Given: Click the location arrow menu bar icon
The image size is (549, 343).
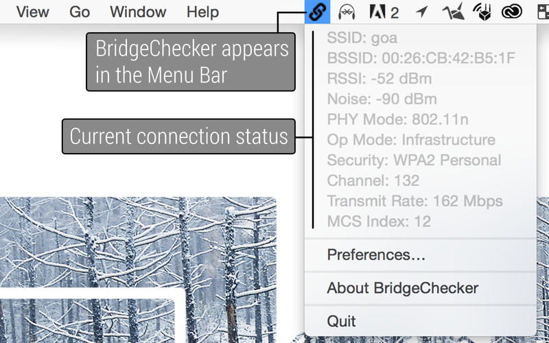Looking at the screenshot, I should (x=422, y=12).
